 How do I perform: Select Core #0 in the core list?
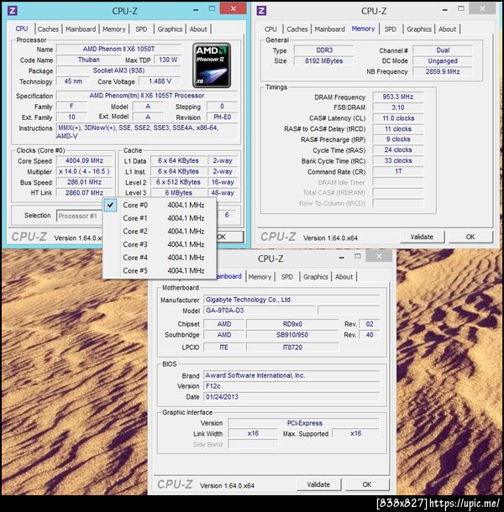click(x=159, y=205)
